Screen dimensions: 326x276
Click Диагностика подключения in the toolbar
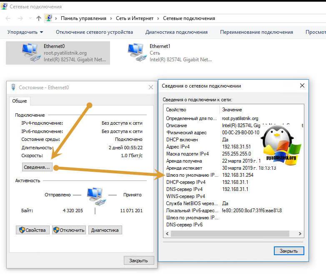pyautogui.click(x=176, y=32)
